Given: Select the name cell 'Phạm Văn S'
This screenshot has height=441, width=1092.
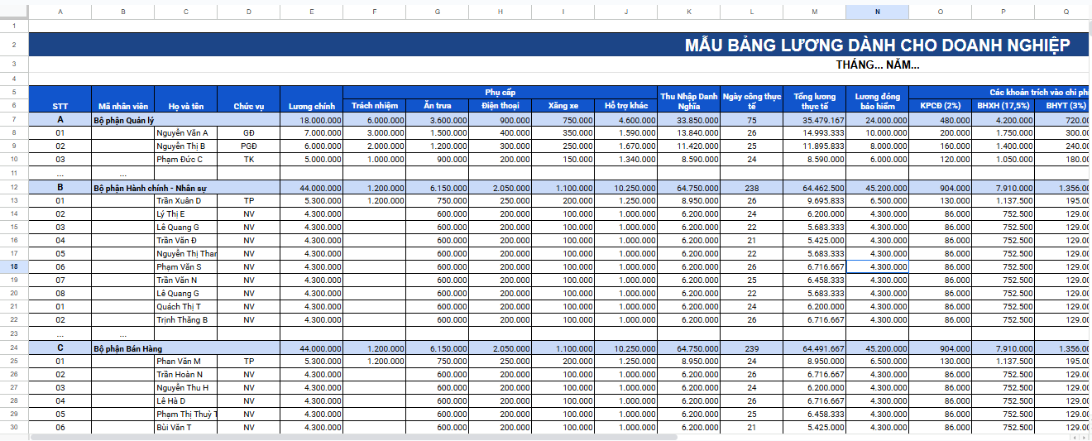Looking at the screenshot, I should [185, 267].
